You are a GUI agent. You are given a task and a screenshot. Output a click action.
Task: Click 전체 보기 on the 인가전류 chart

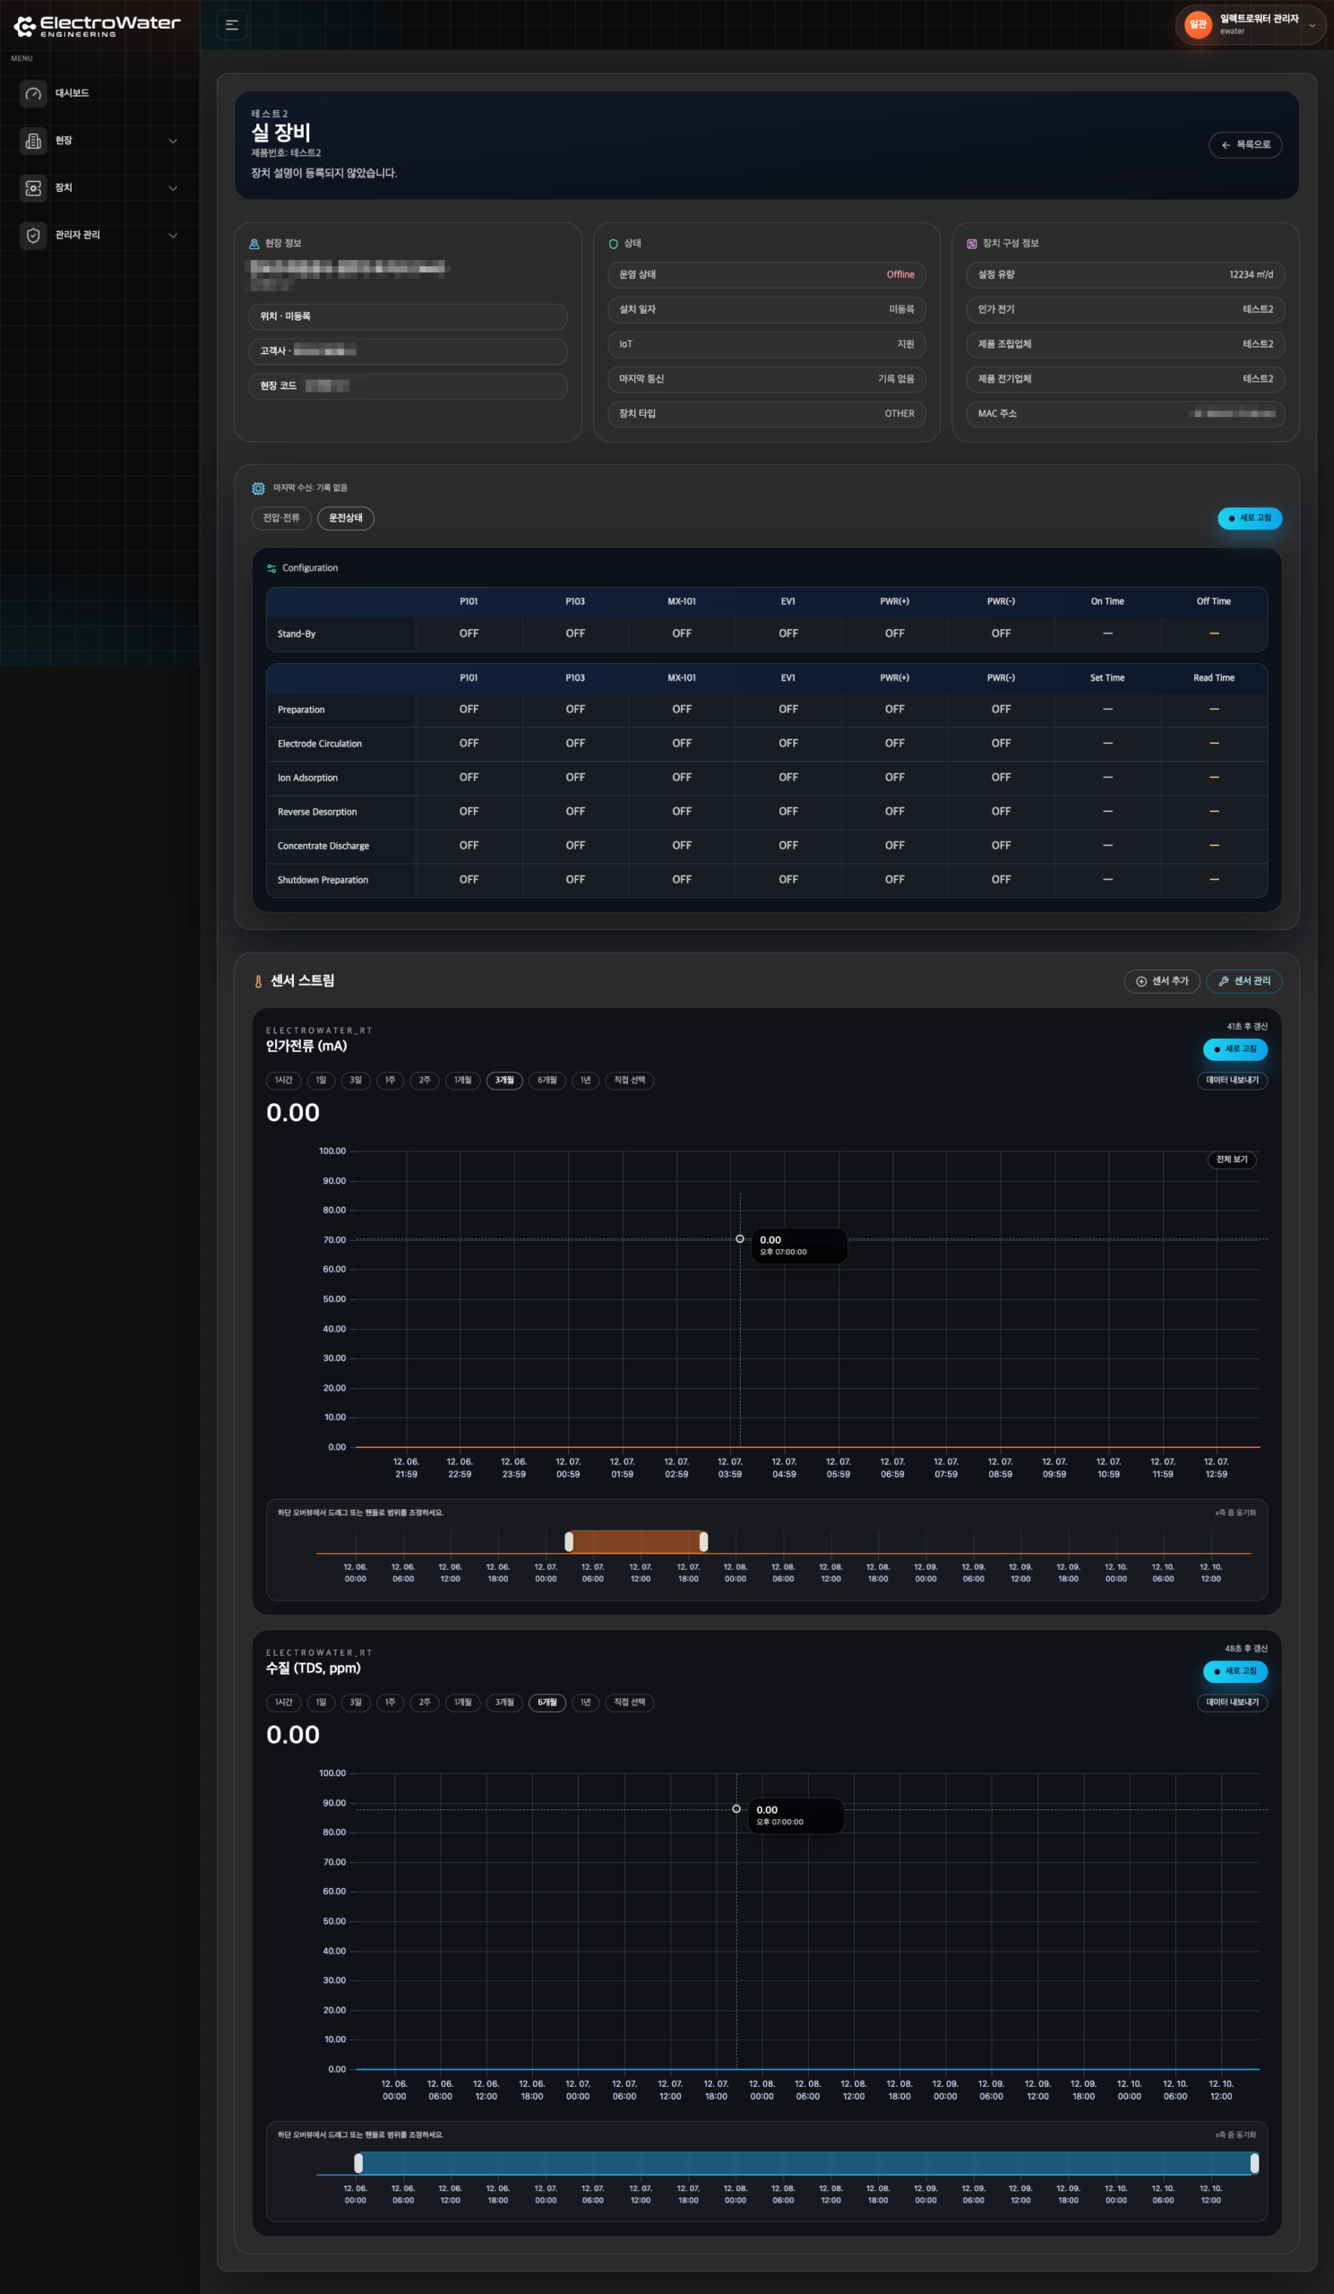(x=1231, y=1160)
